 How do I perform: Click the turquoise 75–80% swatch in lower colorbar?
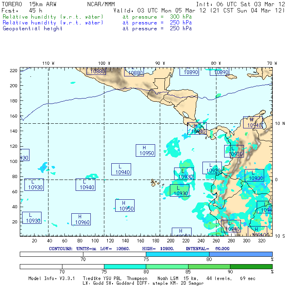[125, 266]
